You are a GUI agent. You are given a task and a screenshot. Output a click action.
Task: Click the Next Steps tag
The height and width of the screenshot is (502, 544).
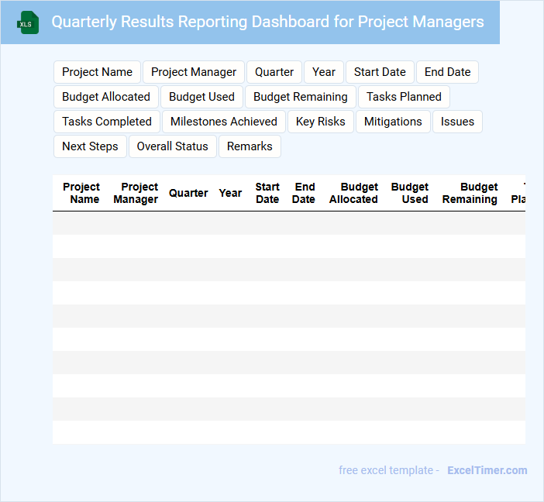[90, 146]
